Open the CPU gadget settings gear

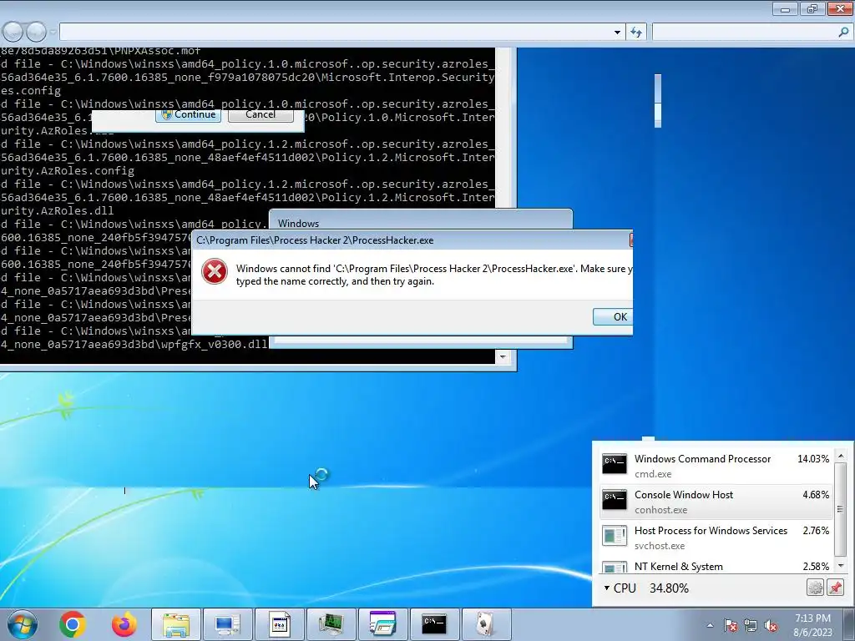(815, 588)
